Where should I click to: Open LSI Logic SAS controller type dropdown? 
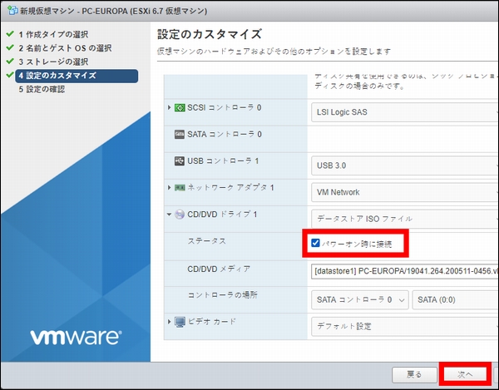click(x=405, y=112)
